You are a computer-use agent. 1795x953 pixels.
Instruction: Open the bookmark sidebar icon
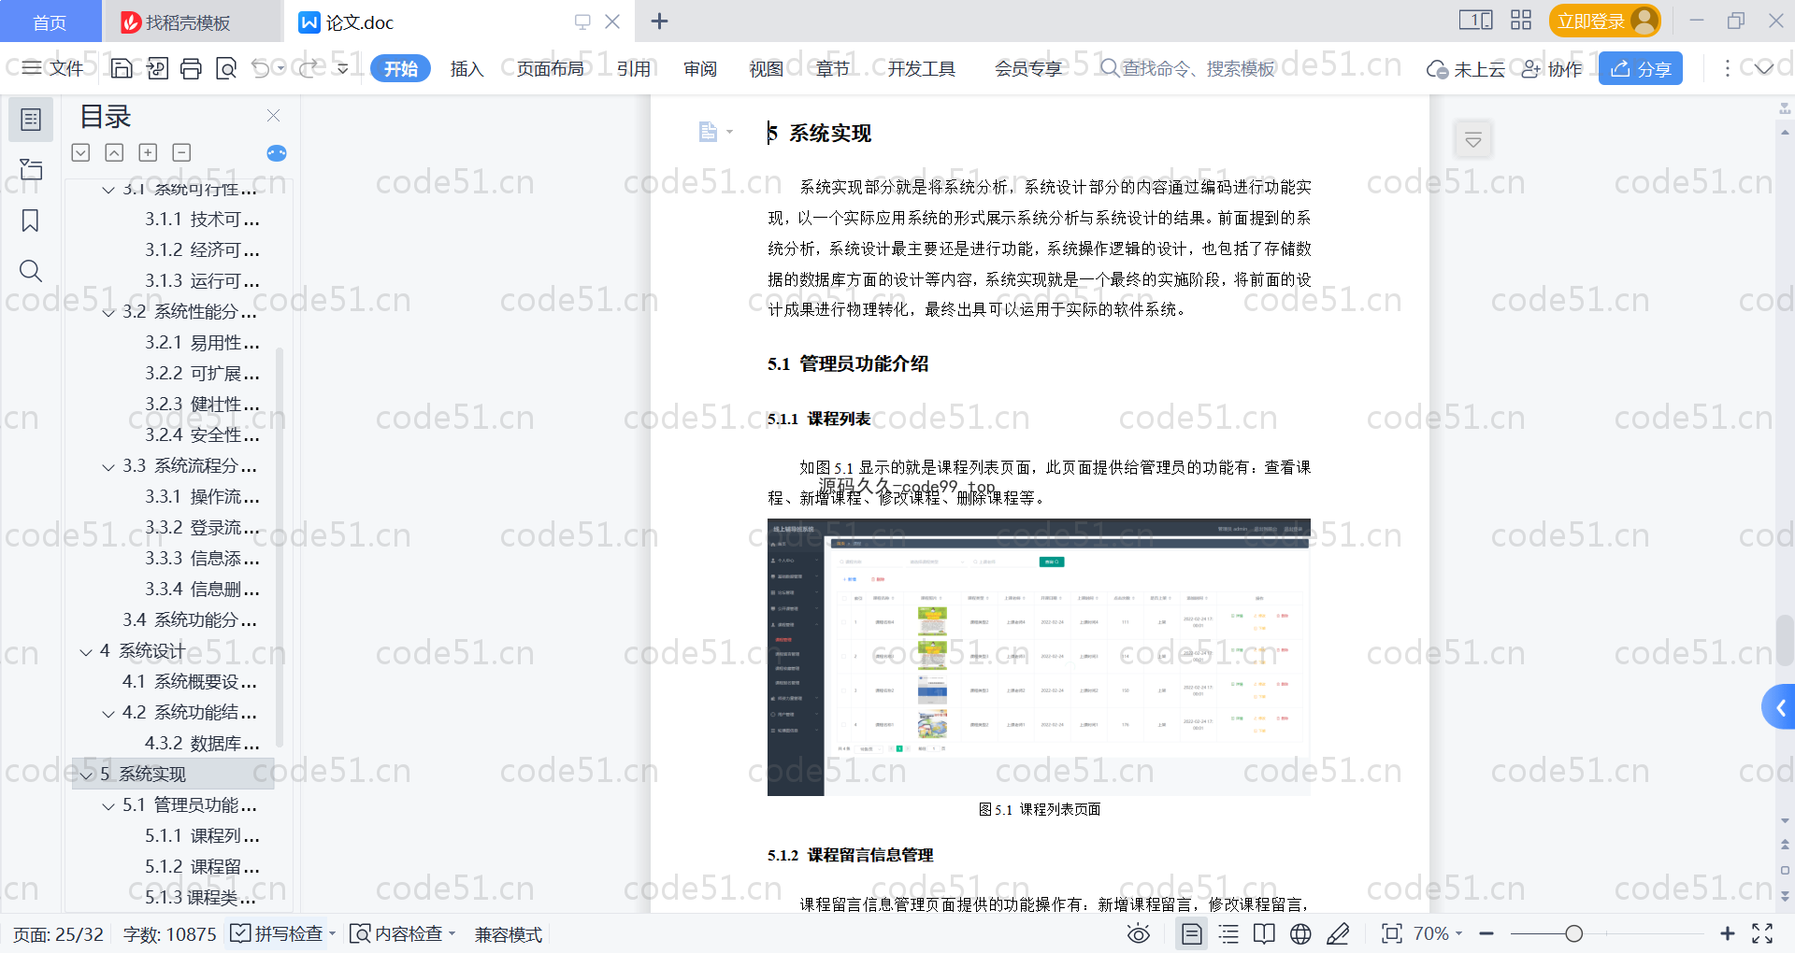tap(31, 220)
